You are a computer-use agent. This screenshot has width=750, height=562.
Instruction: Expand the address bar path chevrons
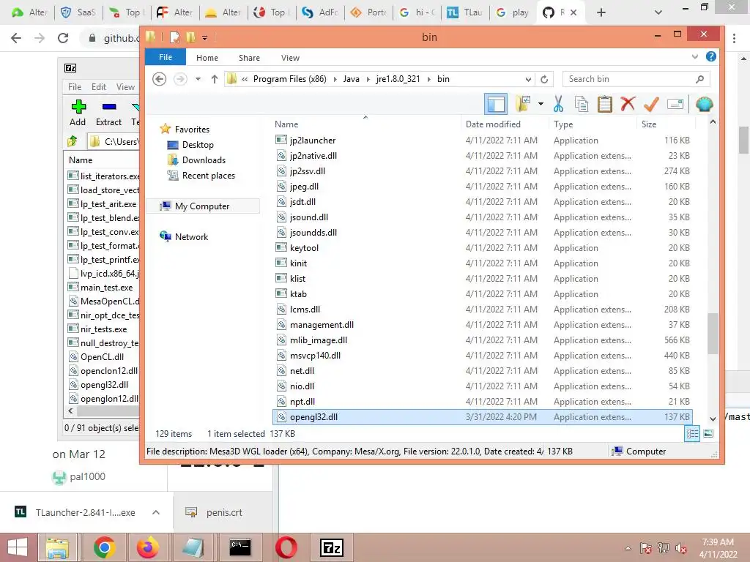pos(245,79)
